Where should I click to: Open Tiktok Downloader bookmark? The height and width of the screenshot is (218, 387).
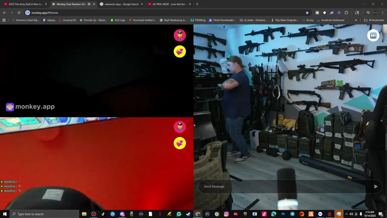[222, 20]
